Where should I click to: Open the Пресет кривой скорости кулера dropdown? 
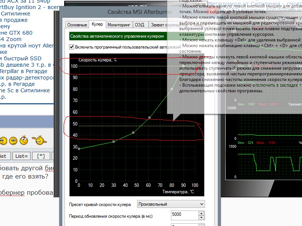(171, 204)
